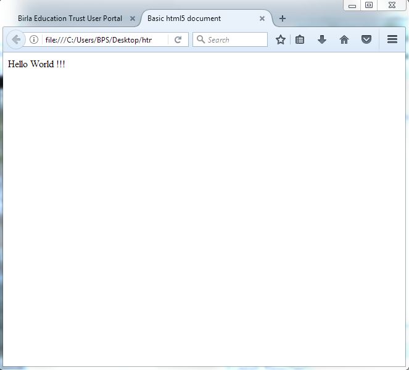409x370 pixels.
Task: Click the Hello World !!! text
Action: point(36,64)
